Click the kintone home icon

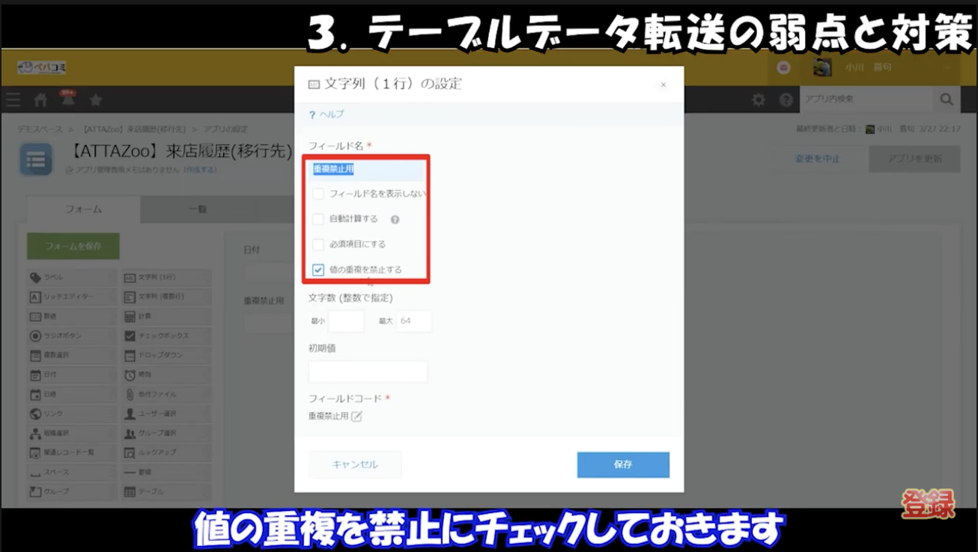pyautogui.click(x=42, y=98)
